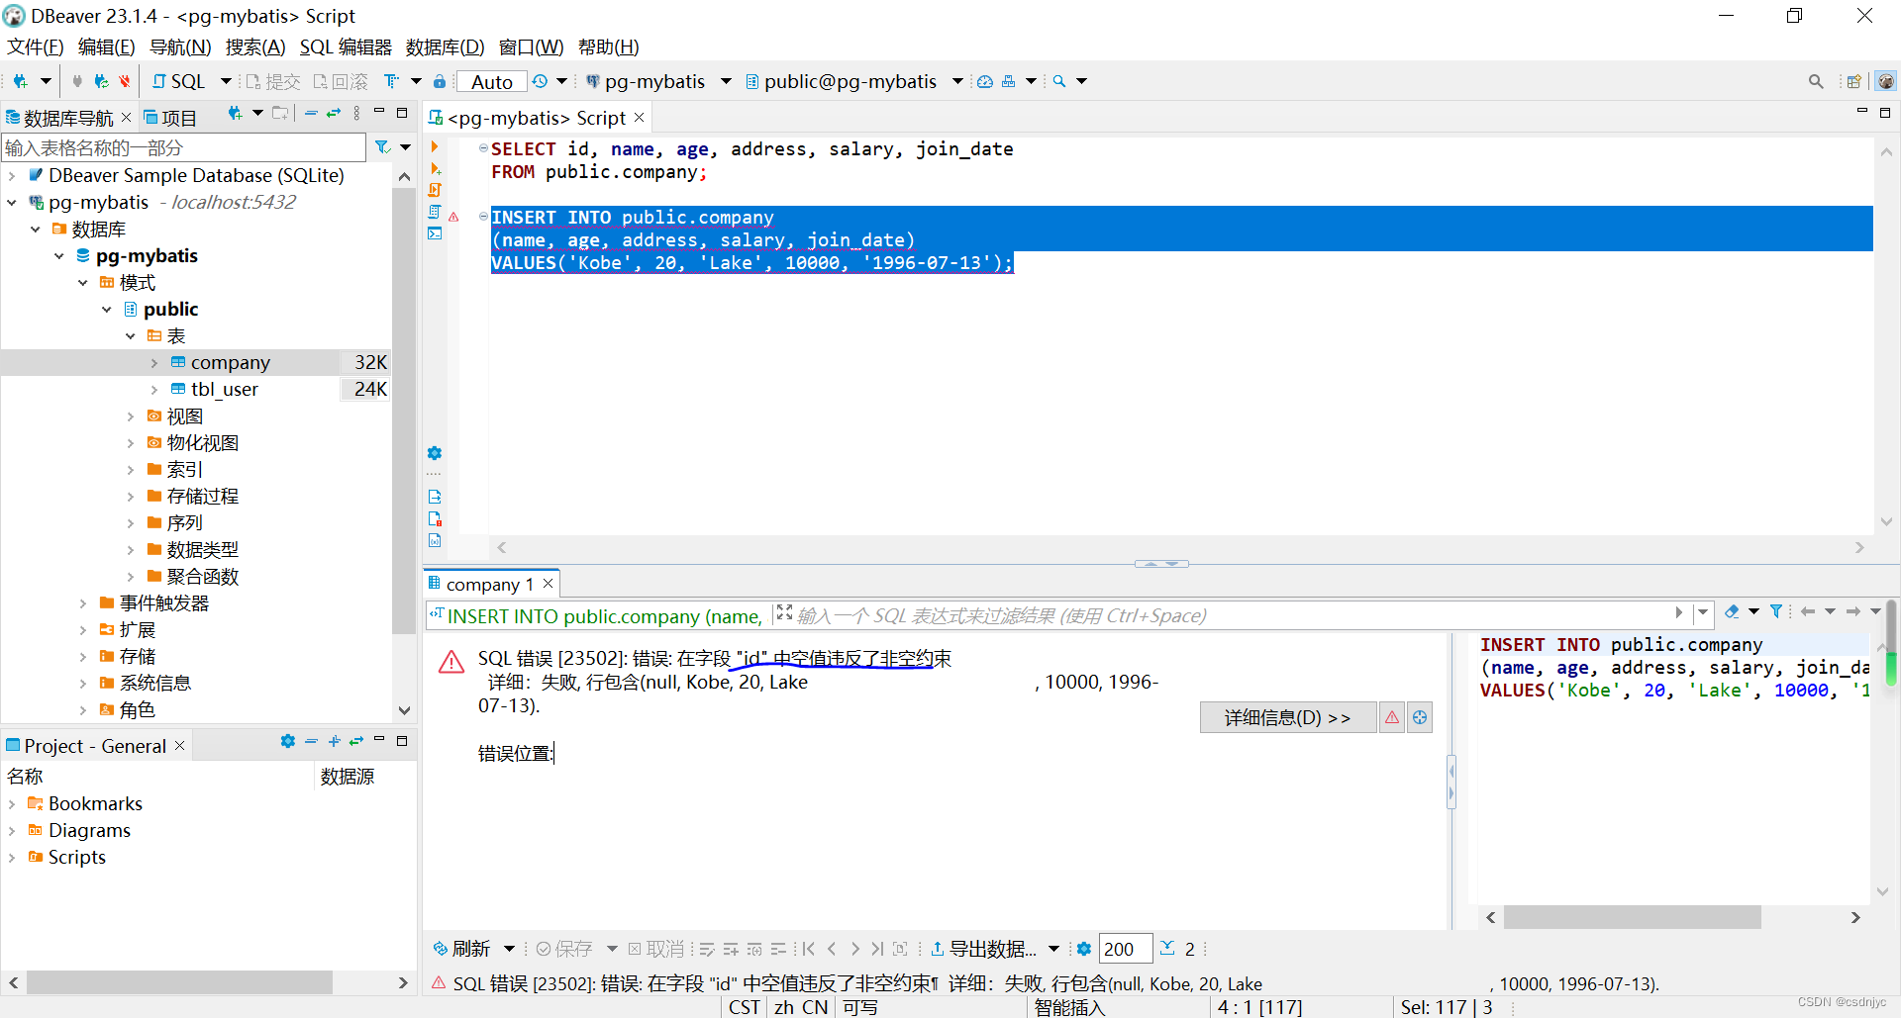Image resolution: width=1901 pixels, height=1018 pixels.
Task: Open the 文件(F) menu
Action: coord(36,47)
